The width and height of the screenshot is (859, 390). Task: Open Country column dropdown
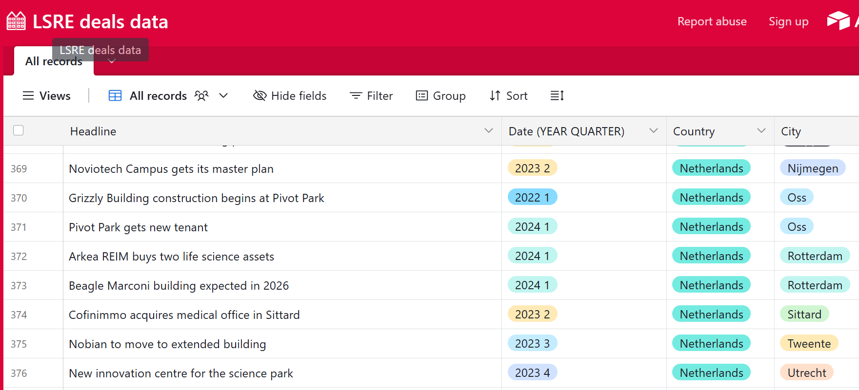[x=761, y=131]
